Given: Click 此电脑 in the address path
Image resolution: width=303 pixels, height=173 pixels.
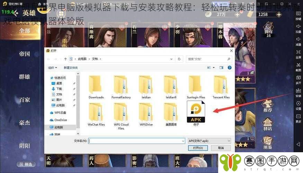Looking at the screenshot, I should pos(82,59).
